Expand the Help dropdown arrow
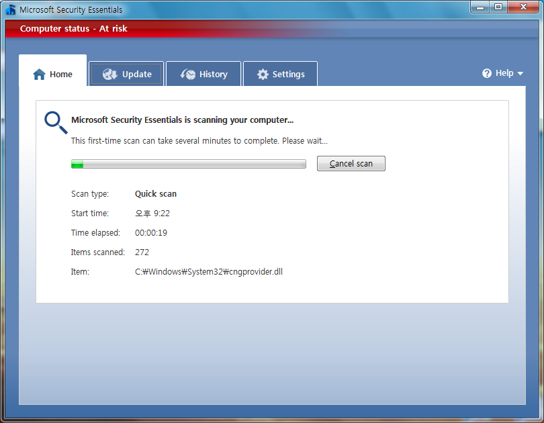Image resolution: width=544 pixels, height=423 pixels. point(520,73)
